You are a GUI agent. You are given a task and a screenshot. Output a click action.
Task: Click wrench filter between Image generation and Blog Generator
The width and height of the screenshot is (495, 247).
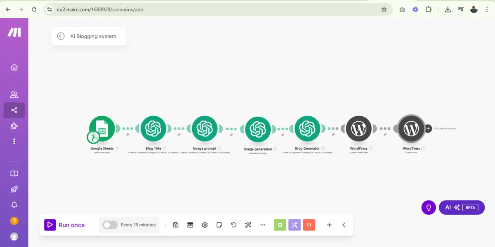click(283, 134)
